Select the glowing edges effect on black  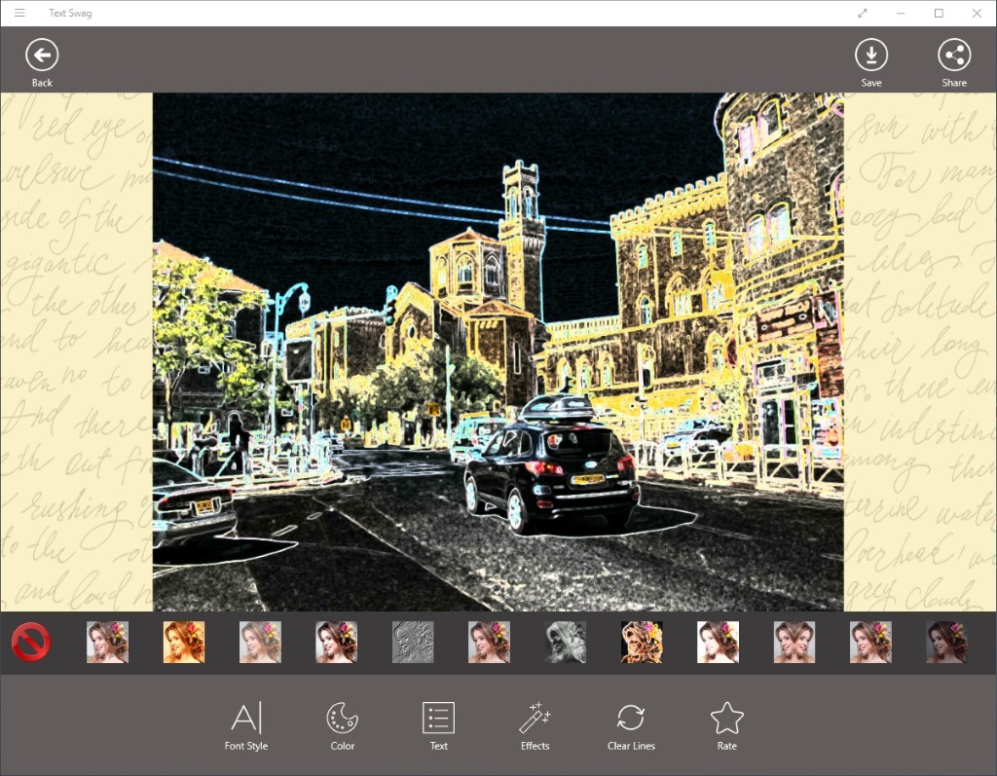point(642,643)
